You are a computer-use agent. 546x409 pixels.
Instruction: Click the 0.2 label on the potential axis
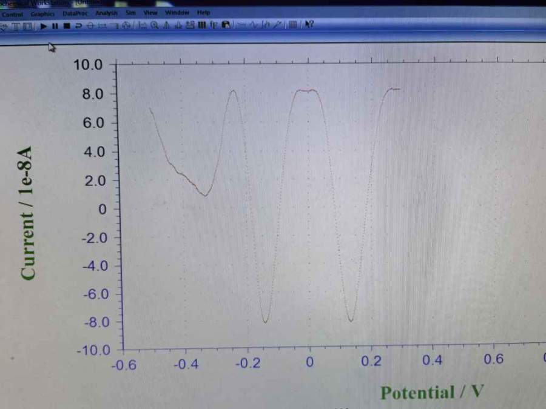point(371,361)
